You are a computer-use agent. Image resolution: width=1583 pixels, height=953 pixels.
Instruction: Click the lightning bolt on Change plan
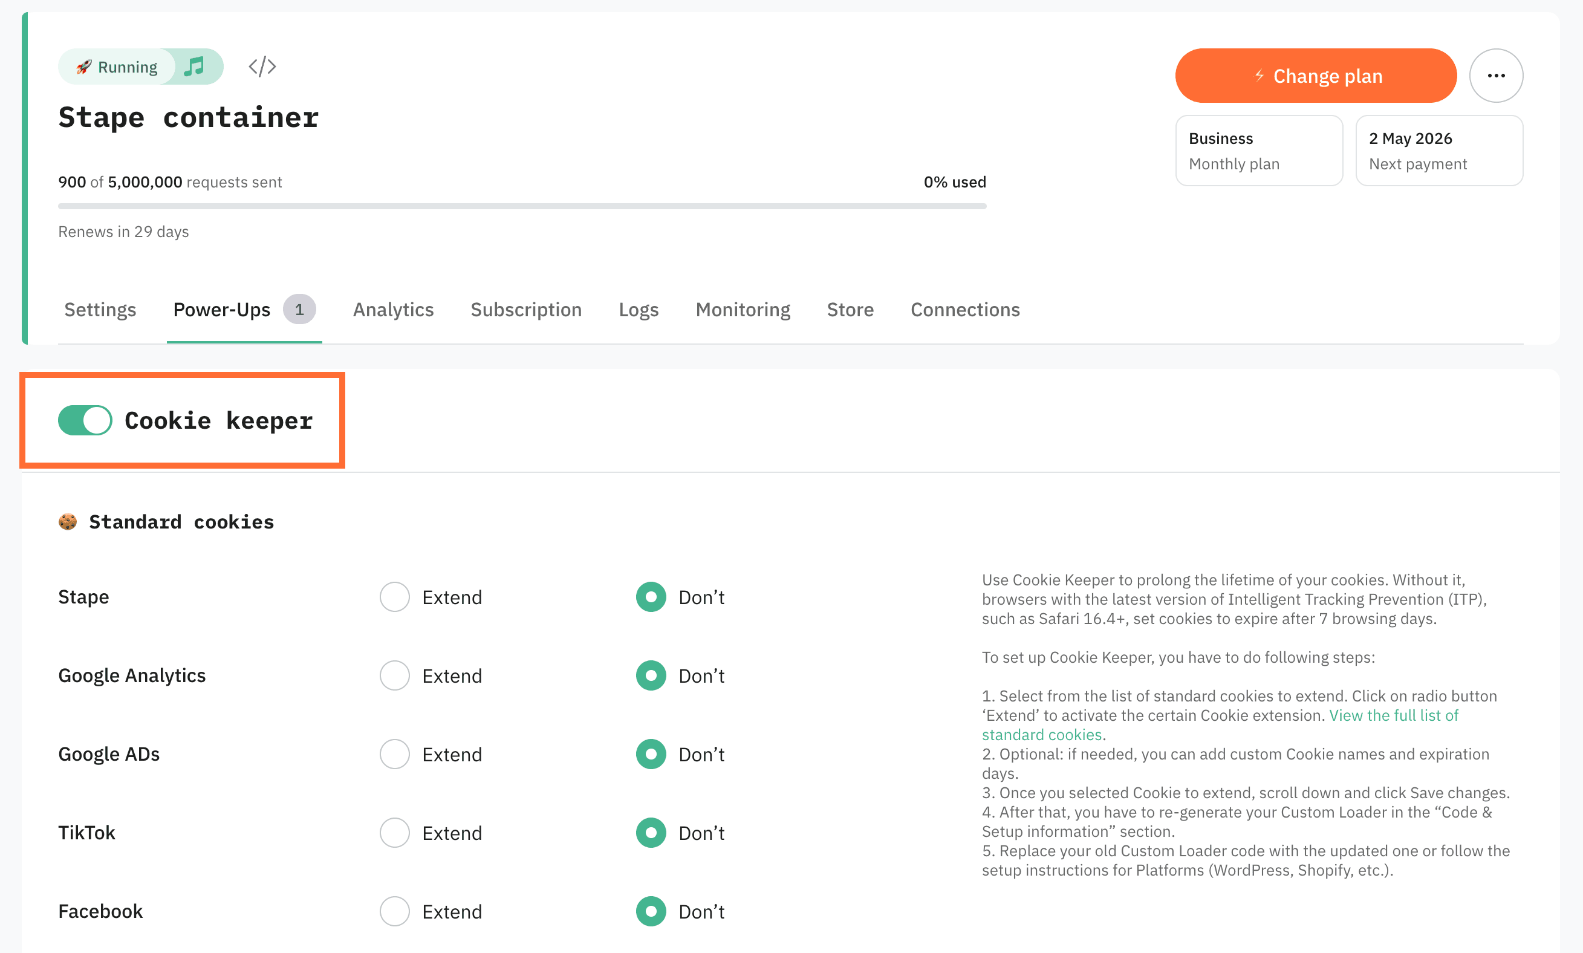click(x=1259, y=76)
